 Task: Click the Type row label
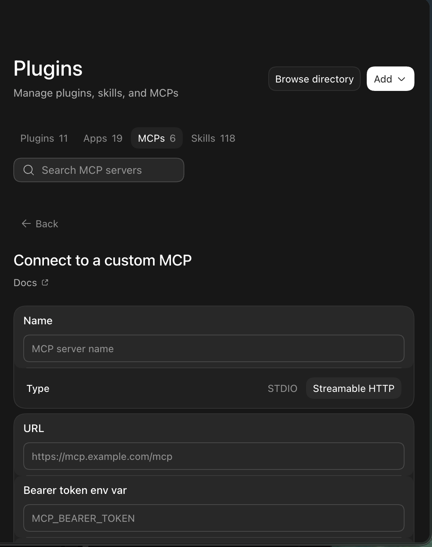(x=38, y=388)
